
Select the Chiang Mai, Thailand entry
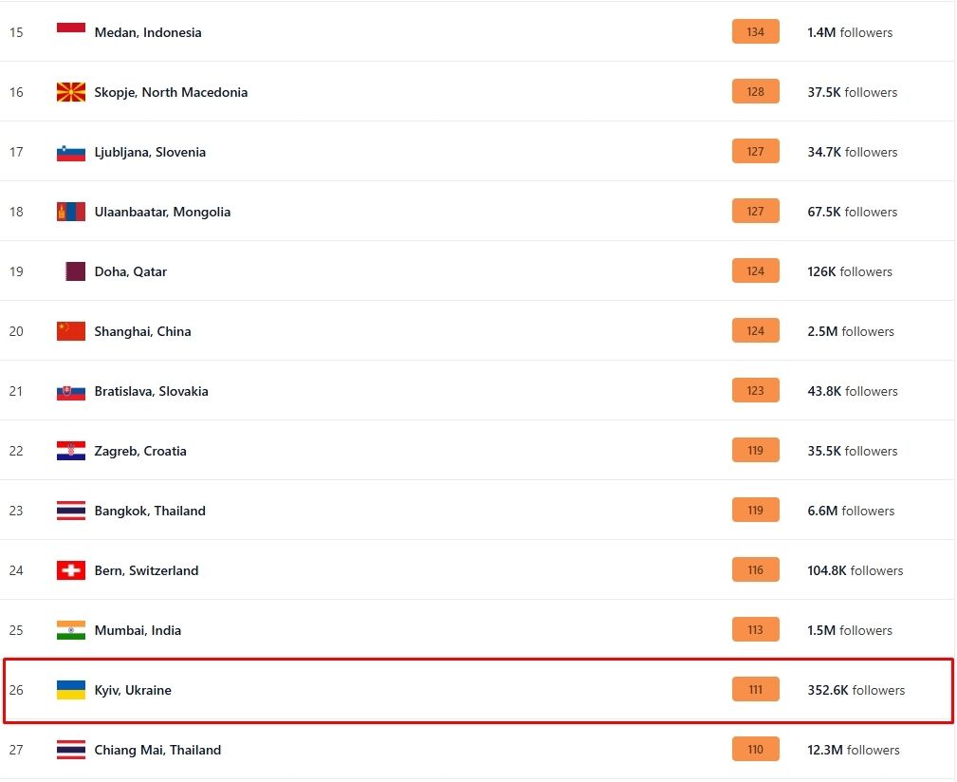click(157, 750)
